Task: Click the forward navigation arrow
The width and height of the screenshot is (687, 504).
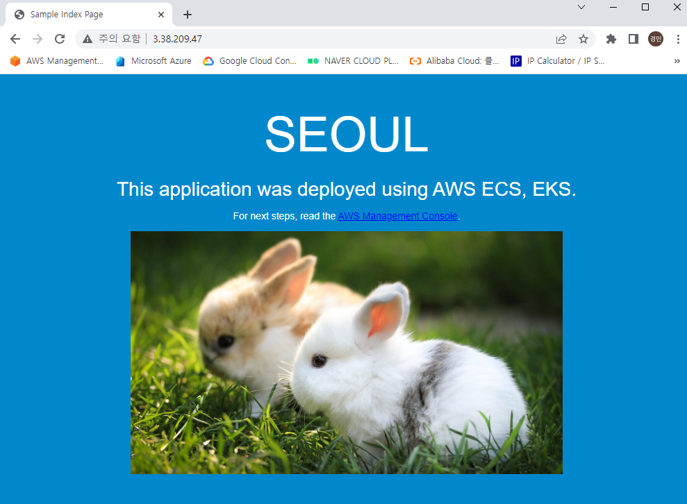Action: click(38, 39)
